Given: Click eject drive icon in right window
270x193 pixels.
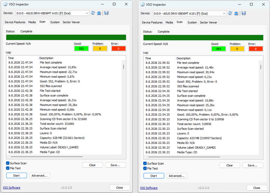Looking at the screenshot, I should [x=236, y=13].
